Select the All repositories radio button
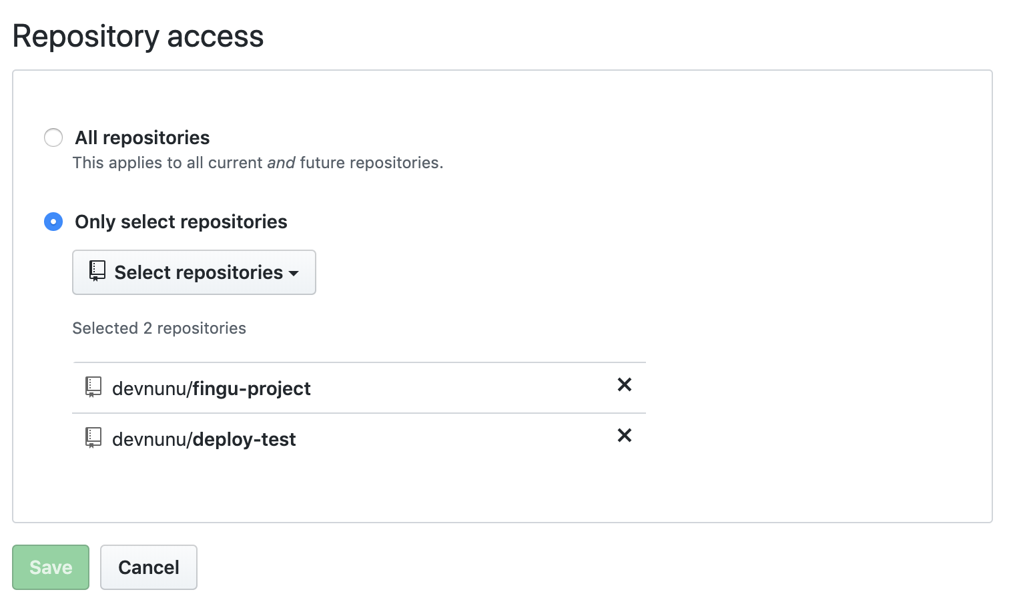1017x602 pixels. (x=53, y=137)
